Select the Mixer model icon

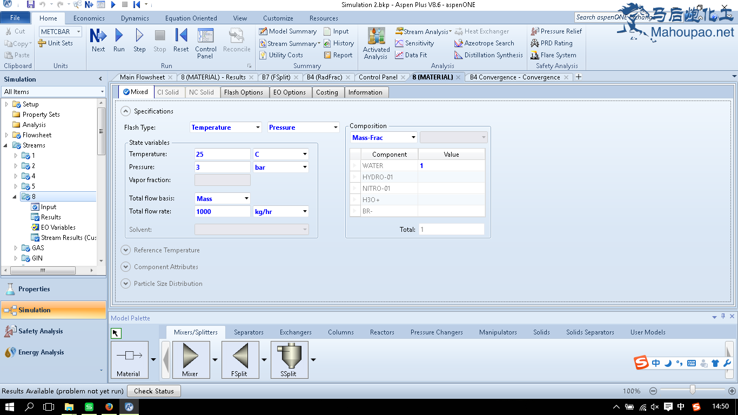(190, 359)
